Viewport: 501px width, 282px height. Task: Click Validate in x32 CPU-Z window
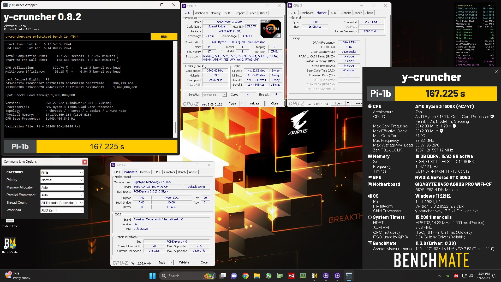click(x=254, y=103)
